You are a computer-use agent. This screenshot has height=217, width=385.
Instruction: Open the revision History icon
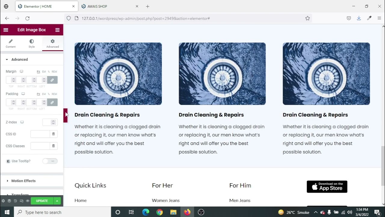15,201
